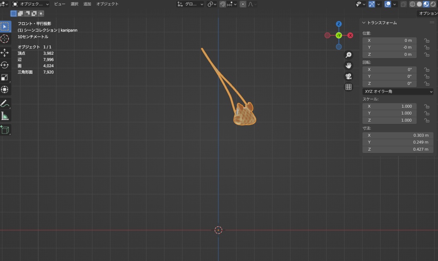The width and height of the screenshot is (438, 261).
Task: Set selection mode to extend
Action: tap(21, 13)
